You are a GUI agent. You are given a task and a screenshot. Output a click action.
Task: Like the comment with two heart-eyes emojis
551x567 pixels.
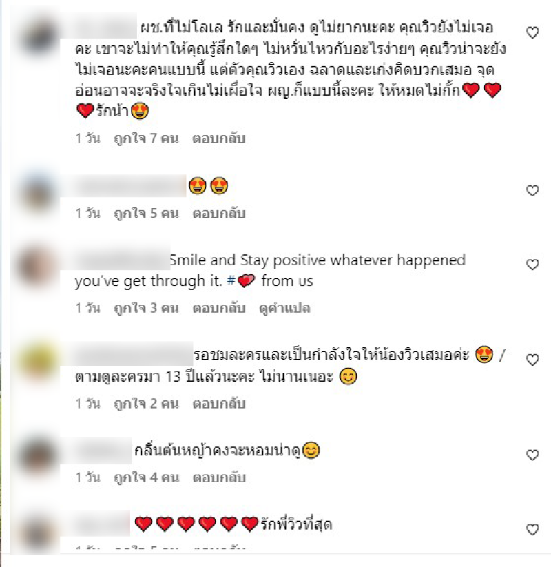coord(532,191)
